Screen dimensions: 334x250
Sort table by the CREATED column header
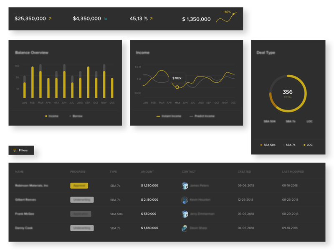pyautogui.click(x=244, y=171)
